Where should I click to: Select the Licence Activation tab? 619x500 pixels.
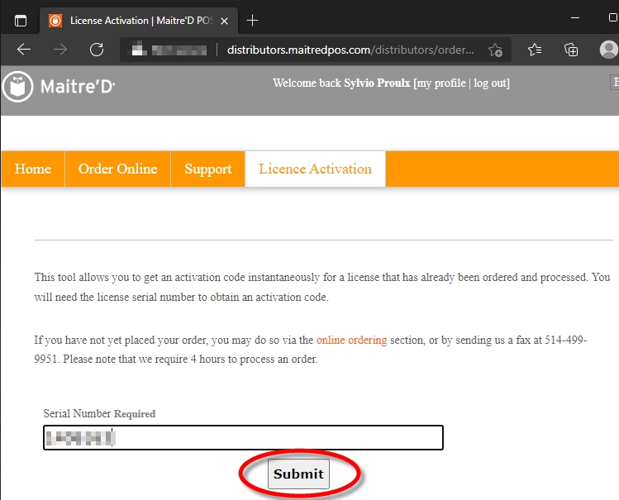point(315,169)
